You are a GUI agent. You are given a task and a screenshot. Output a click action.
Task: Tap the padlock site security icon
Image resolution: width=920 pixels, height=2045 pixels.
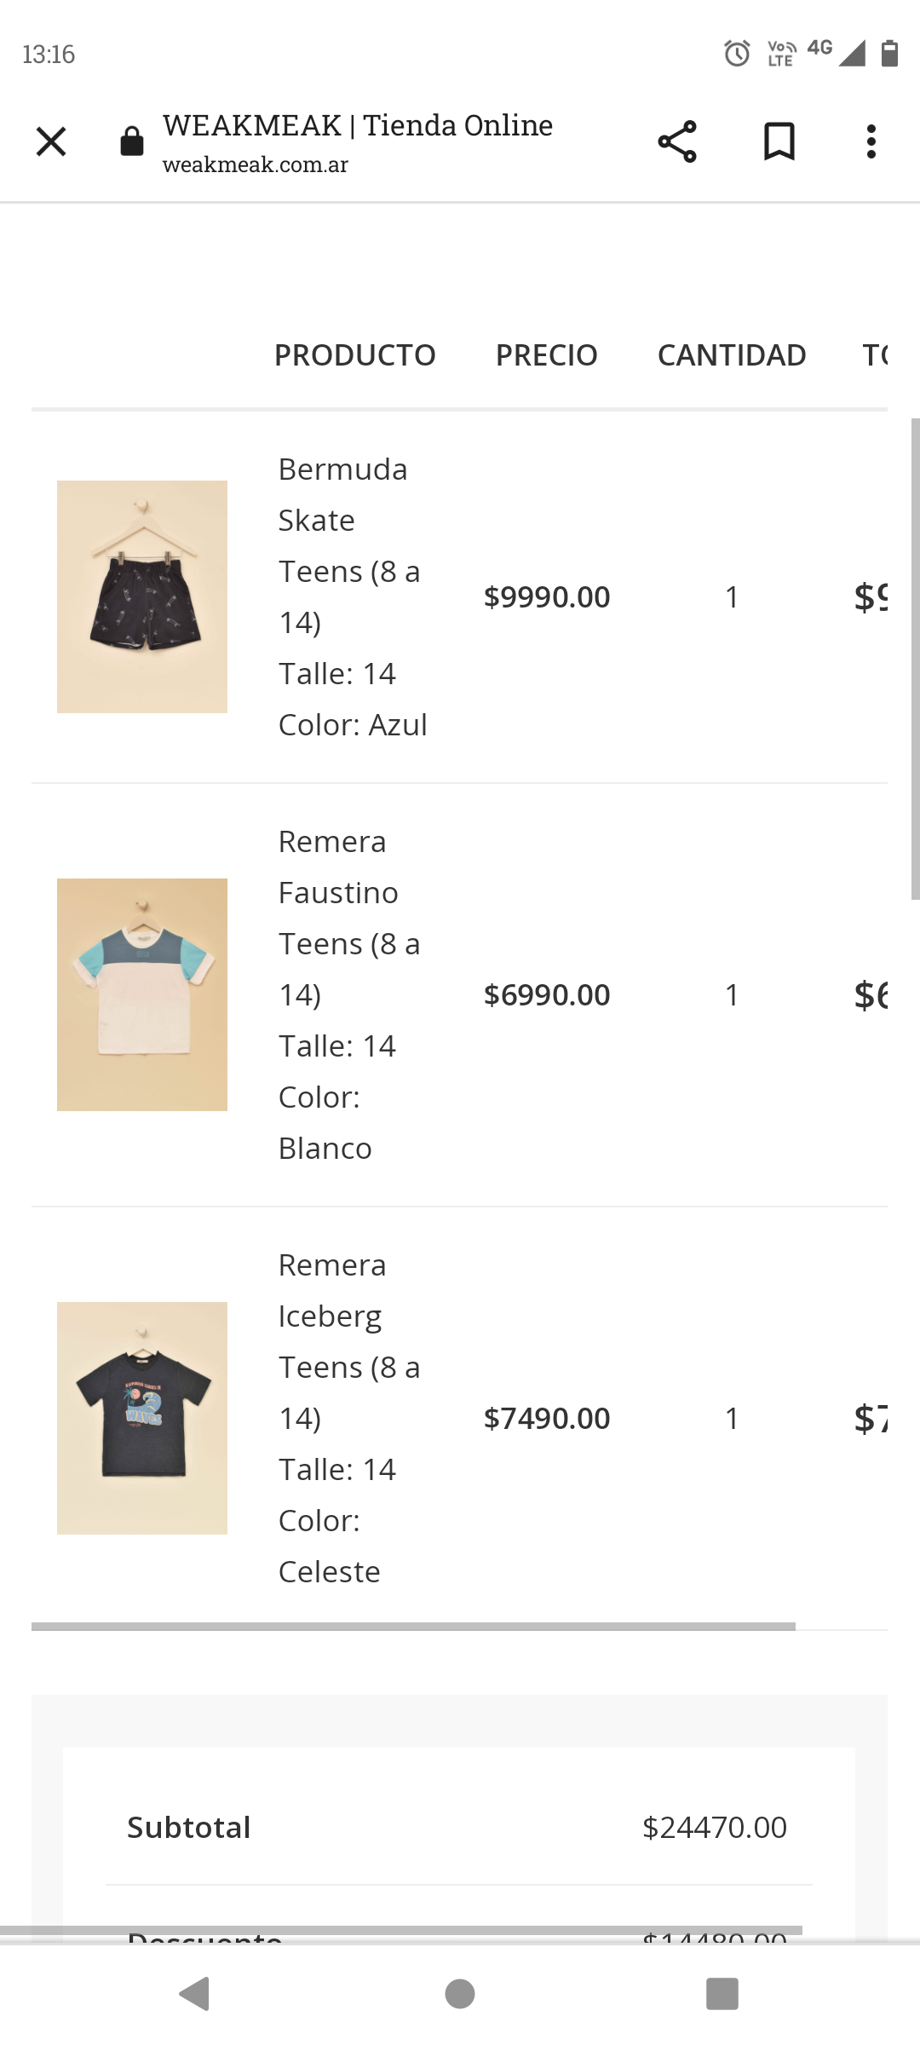pyautogui.click(x=132, y=141)
